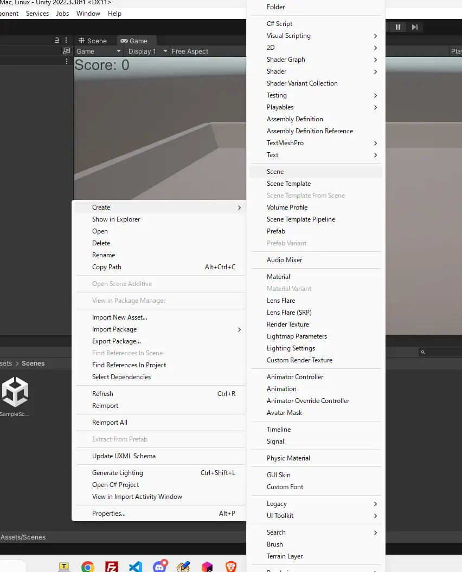Click Show in Explorer in context menu
This screenshot has height=572, width=462.
pos(116,219)
